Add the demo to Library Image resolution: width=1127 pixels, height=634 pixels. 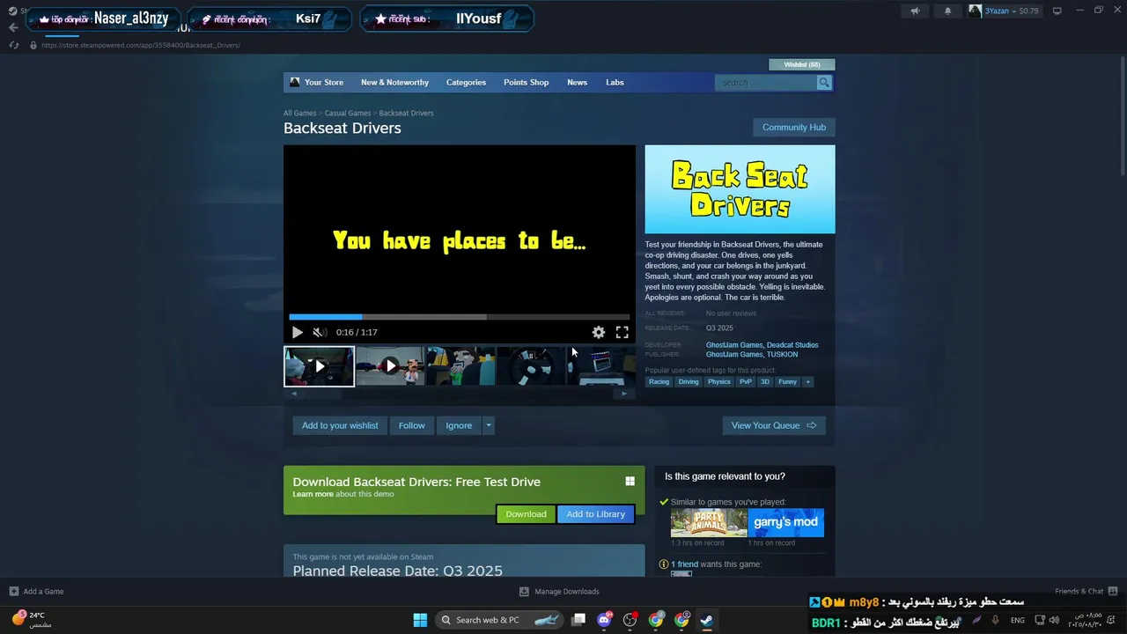(596, 514)
